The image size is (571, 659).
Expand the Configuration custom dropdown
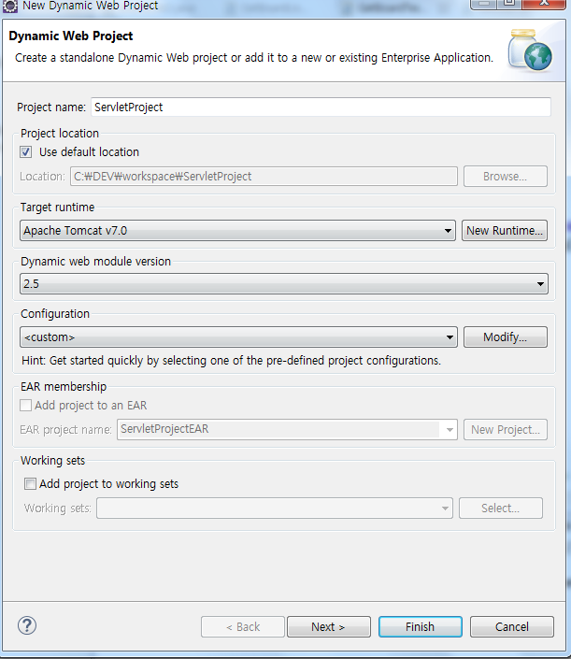pos(238,337)
